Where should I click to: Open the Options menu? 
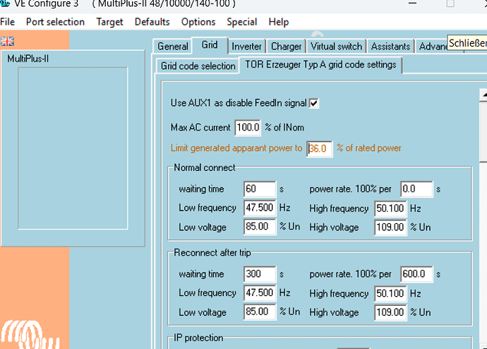click(198, 22)
